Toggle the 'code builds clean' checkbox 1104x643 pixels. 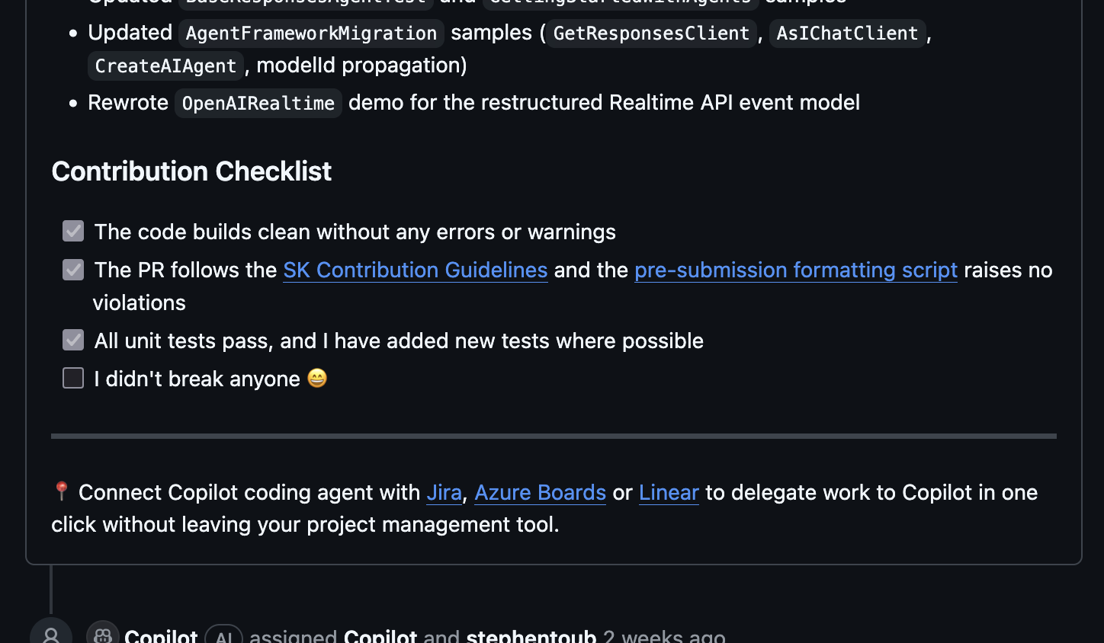pos(73,231)
